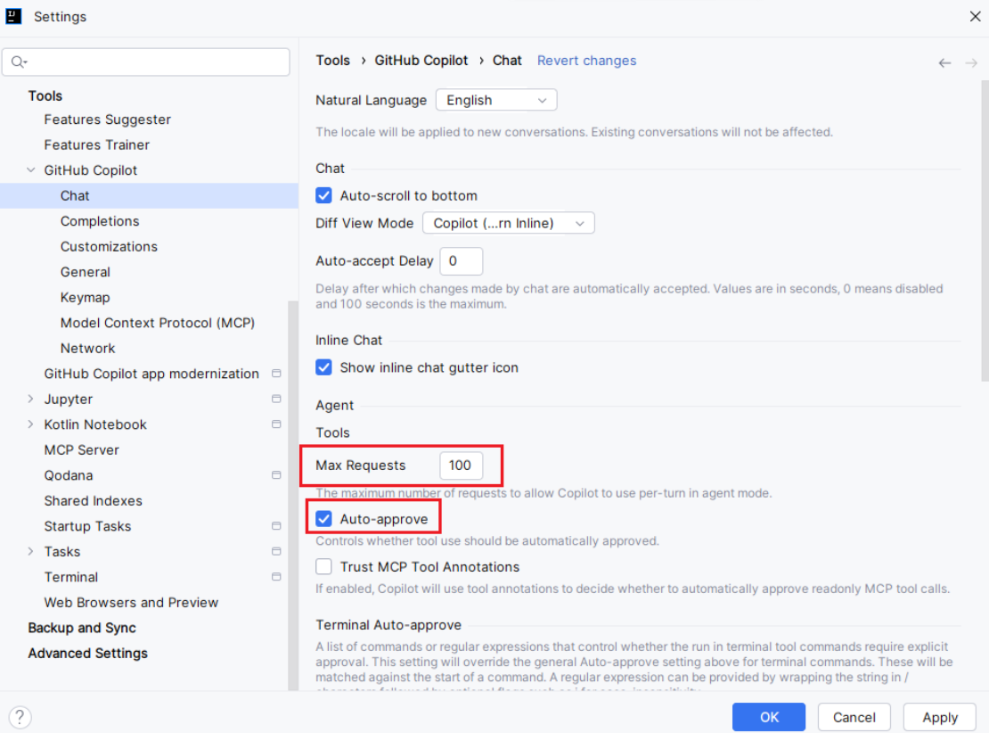Click the OK button

(769, 717)
